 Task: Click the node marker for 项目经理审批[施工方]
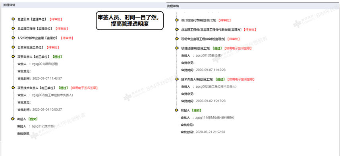[177, 48]
